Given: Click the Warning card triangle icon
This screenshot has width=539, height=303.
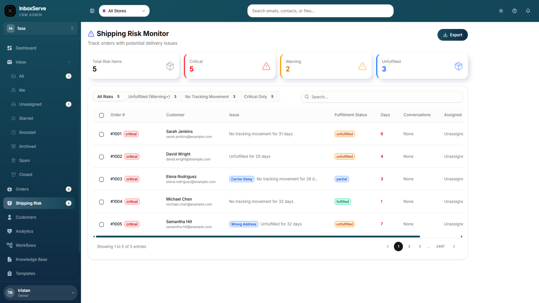Looking at the screenshot, I should click(x=362, y=66).
